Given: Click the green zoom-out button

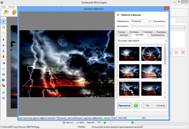Looking at the screenshot, I should point(105,123).
